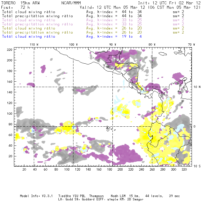Select the "Noah LSM" label

click(x=118, y=196)
